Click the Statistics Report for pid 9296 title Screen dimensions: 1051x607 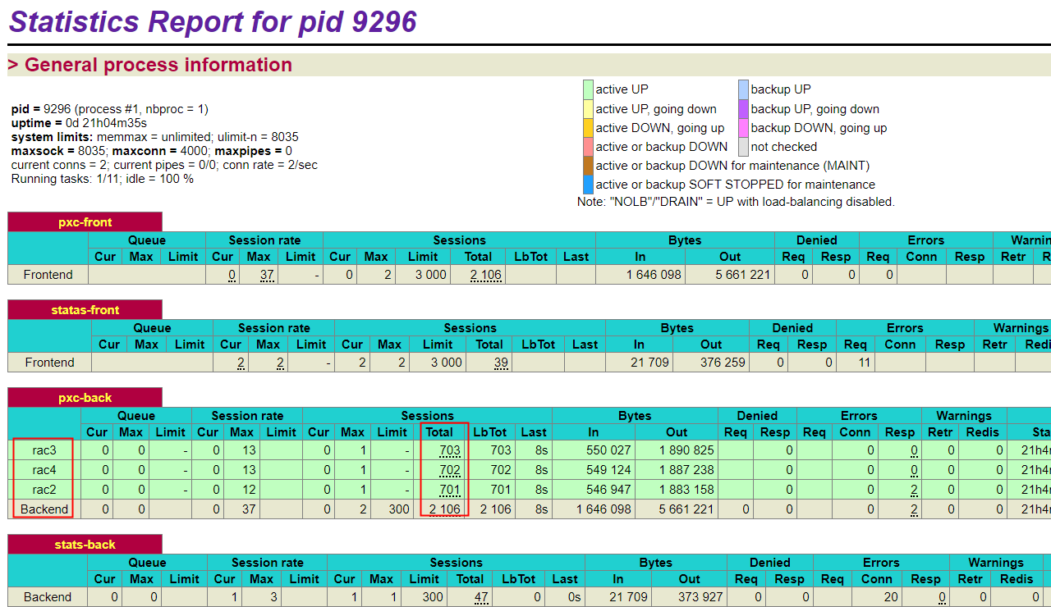pos(213,21)
